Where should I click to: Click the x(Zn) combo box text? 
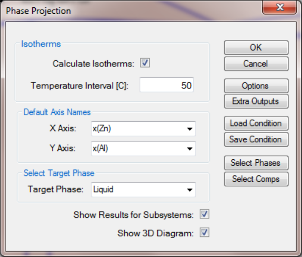coord(102,128)
